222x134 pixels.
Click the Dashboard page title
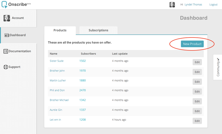coord(194,18)
